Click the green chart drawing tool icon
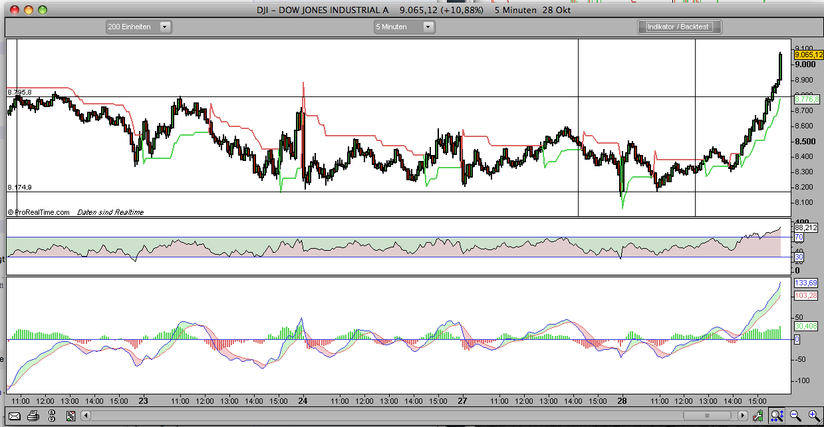 coord(759,417)
